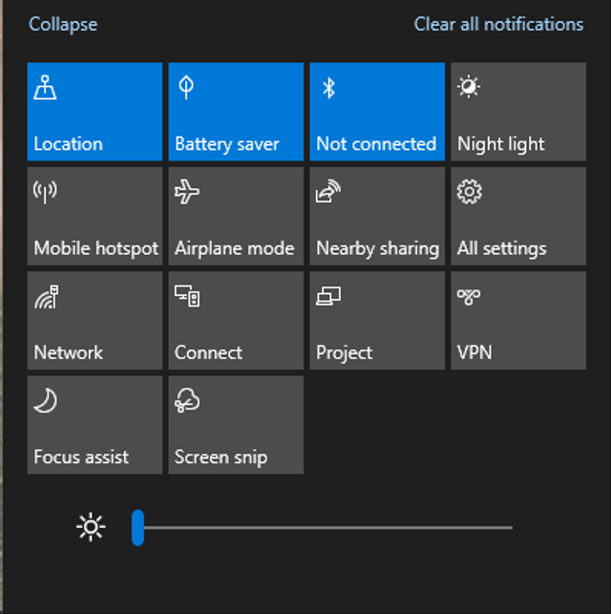Click the Nearby sharing icon
This screenshot has width=611, height=614.
coord(328,193)
